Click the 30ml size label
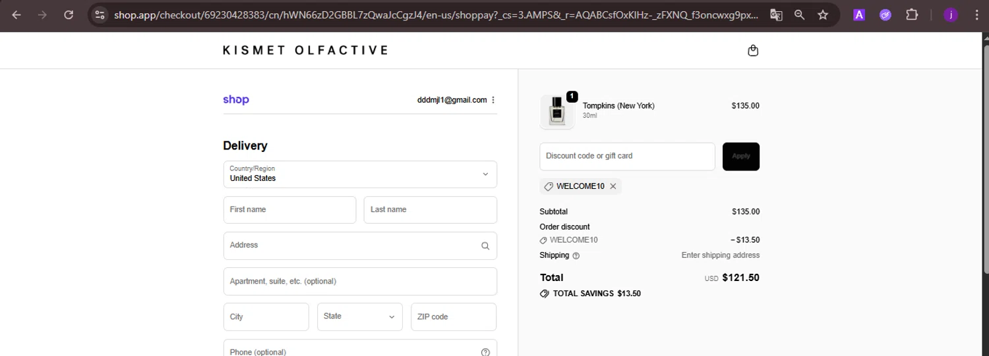Image resolution: width=989 pixels, height=356 pixels. (589, 116)
